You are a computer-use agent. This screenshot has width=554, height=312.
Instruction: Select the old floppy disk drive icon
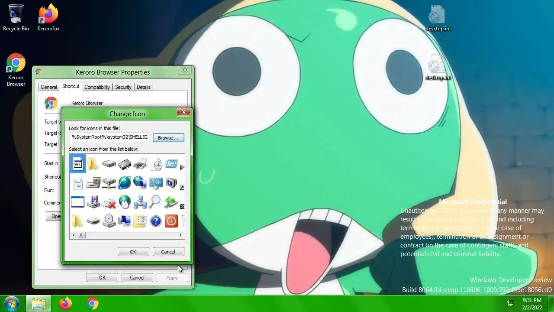point(93,183)
